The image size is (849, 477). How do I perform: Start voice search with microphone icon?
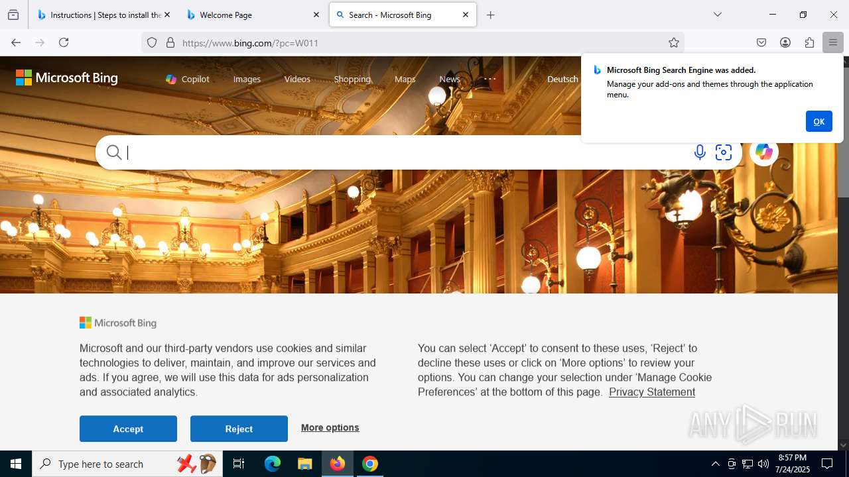[x=700, y=152]
